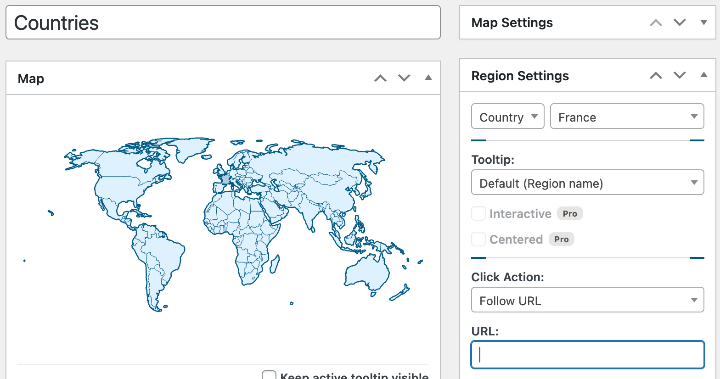This screenshot has height=379, width=720.
Task: Move Map panel up with arrow icon
Action: tap(380, 78)
